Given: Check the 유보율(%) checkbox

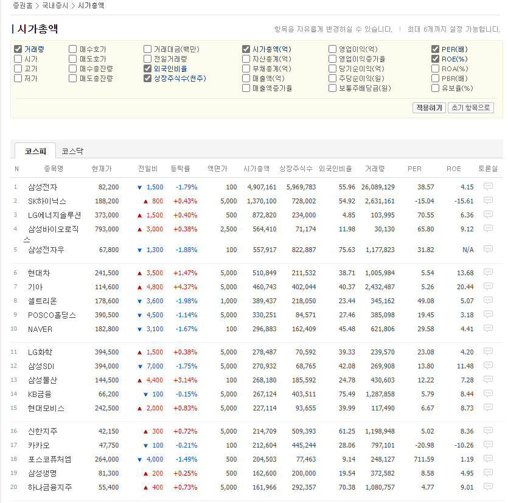Looking at the screenshot, I should coord(435,88).
